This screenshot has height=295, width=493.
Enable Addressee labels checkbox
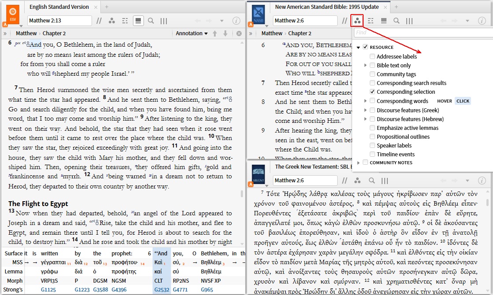pyautogui.click(x=372, y=56)
